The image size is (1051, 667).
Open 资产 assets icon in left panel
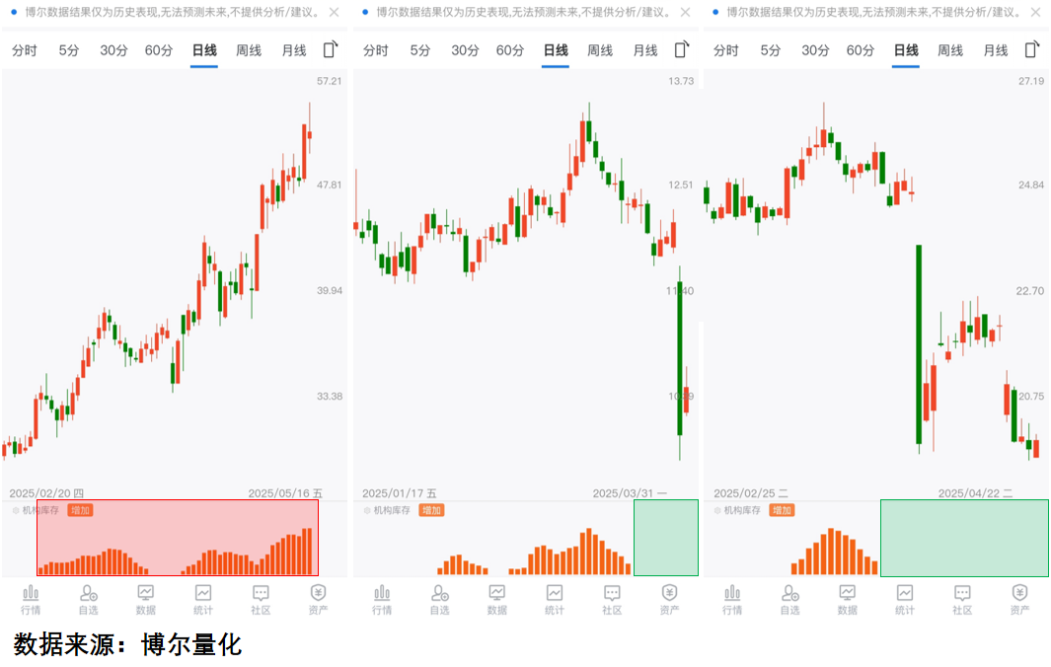coord(318,598)
